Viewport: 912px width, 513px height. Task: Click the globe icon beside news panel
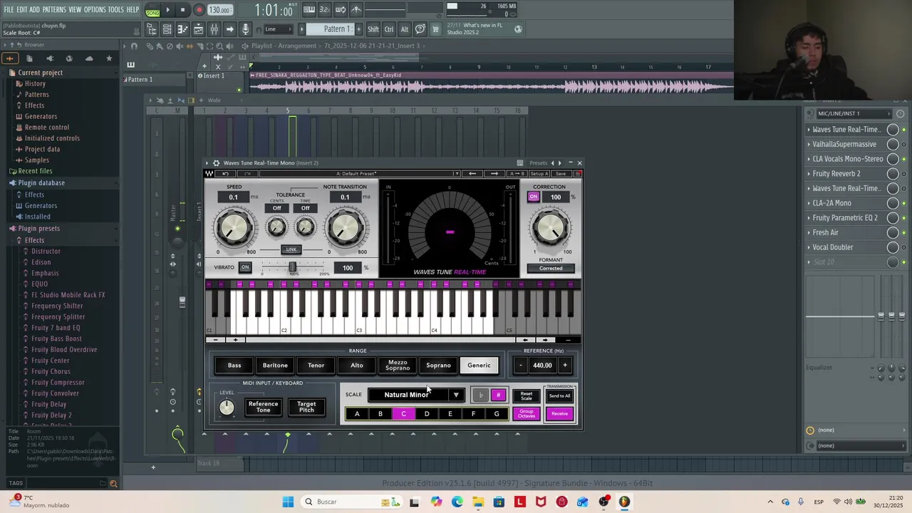click(x=518, y=29)
